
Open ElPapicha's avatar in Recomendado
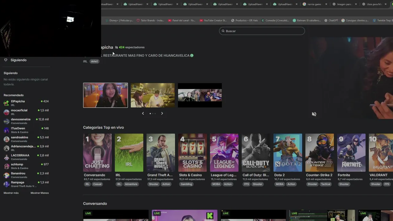pos(6,103)
